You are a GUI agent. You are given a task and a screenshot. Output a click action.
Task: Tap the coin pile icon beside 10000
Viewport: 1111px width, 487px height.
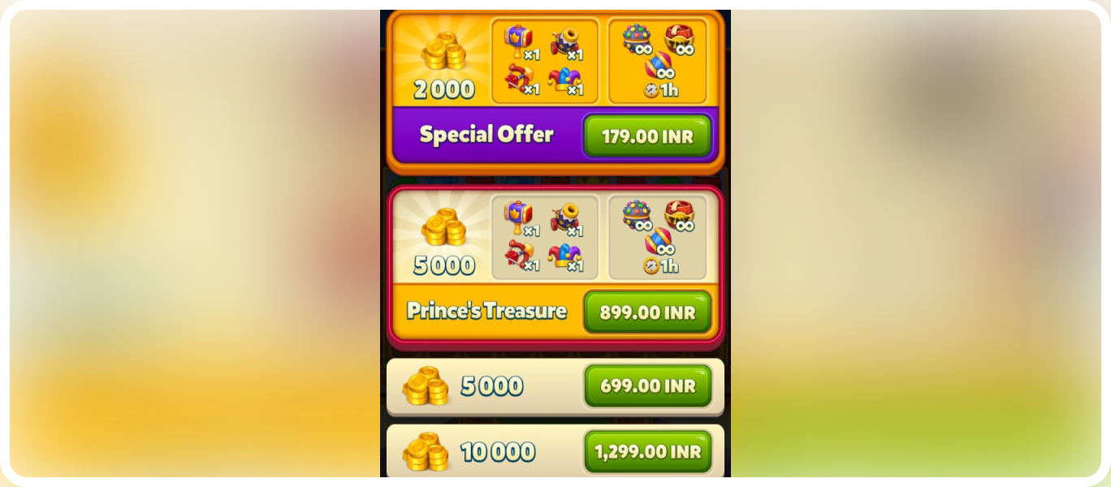click(x=426, y=452)
